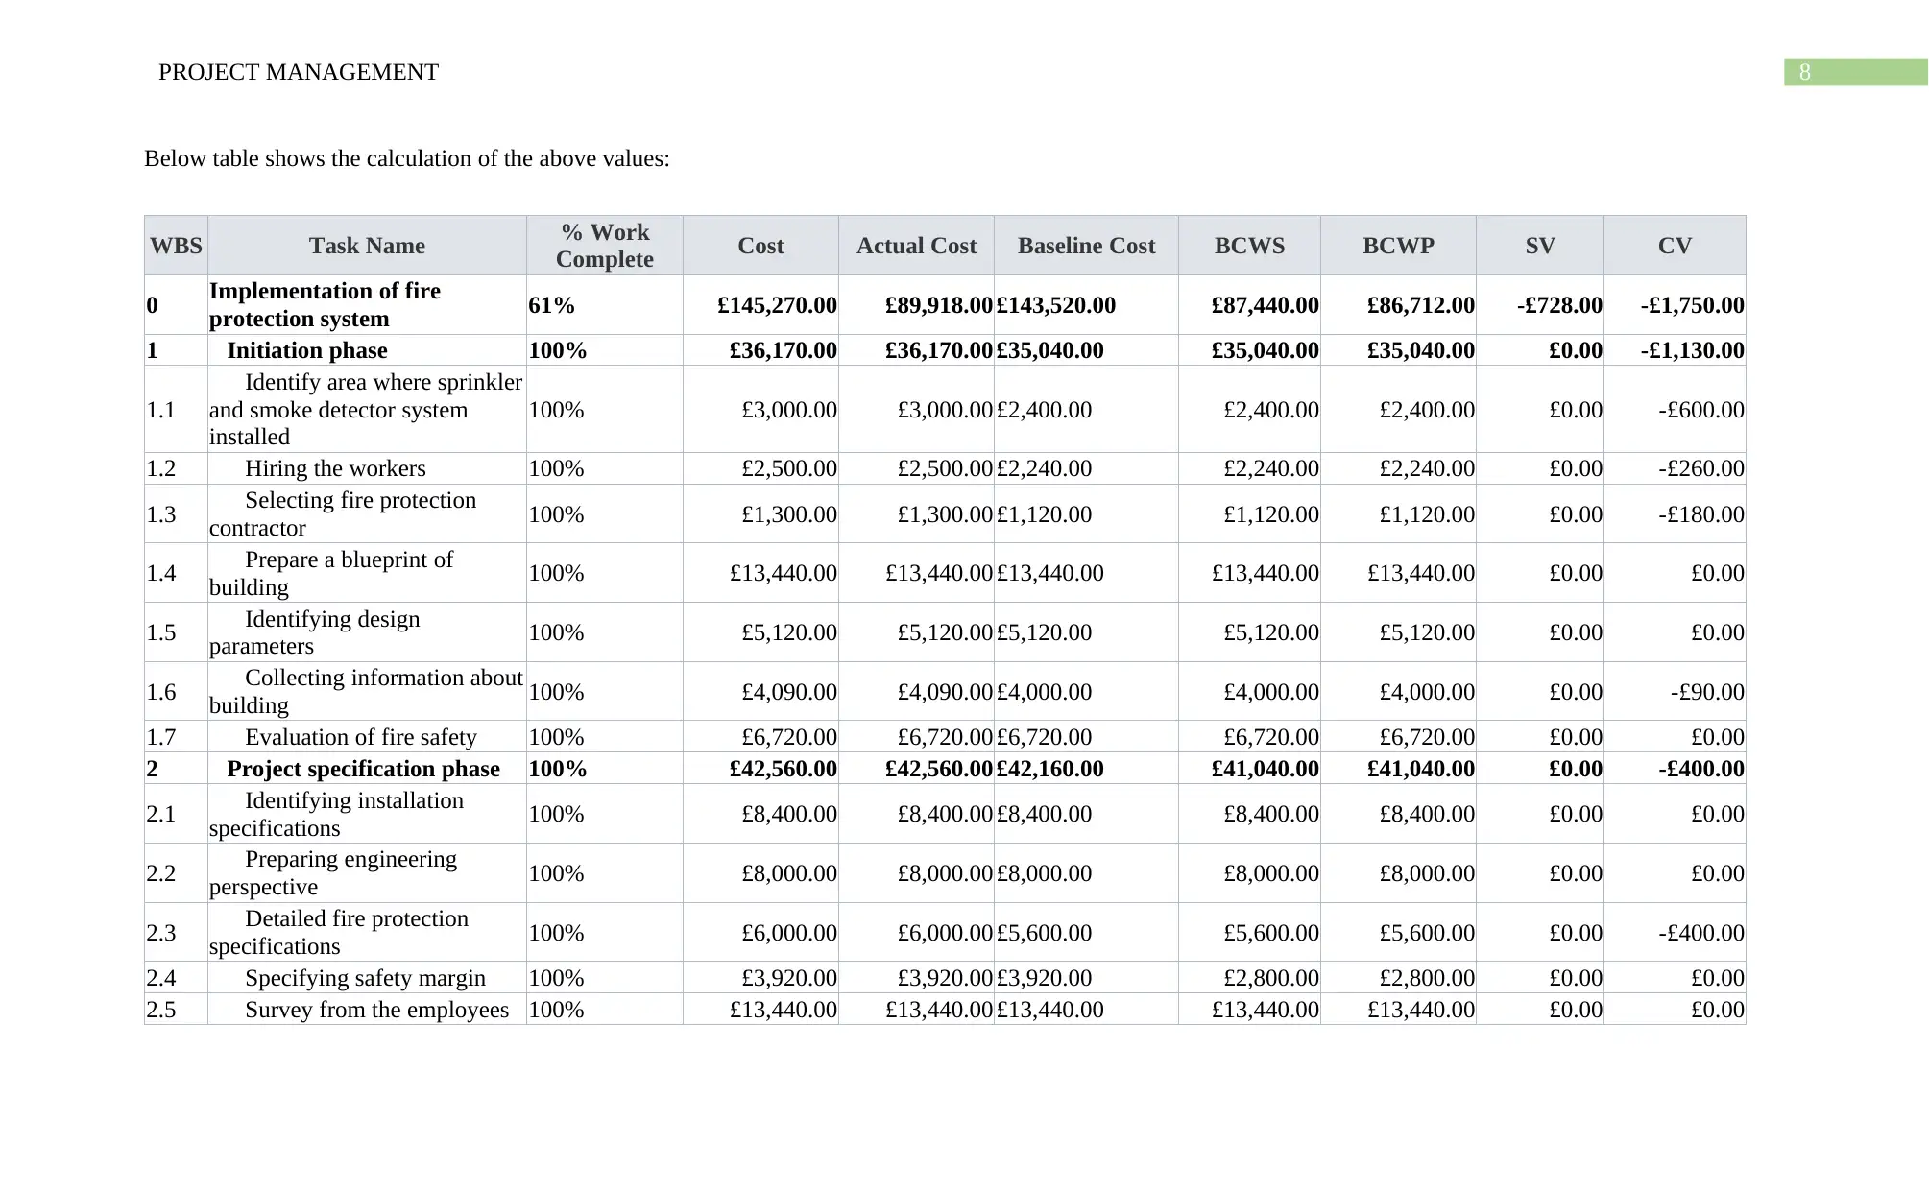Select 'Preparing engineering perspective' task
Viewport: 1929px width, 1191px height.
333,873
